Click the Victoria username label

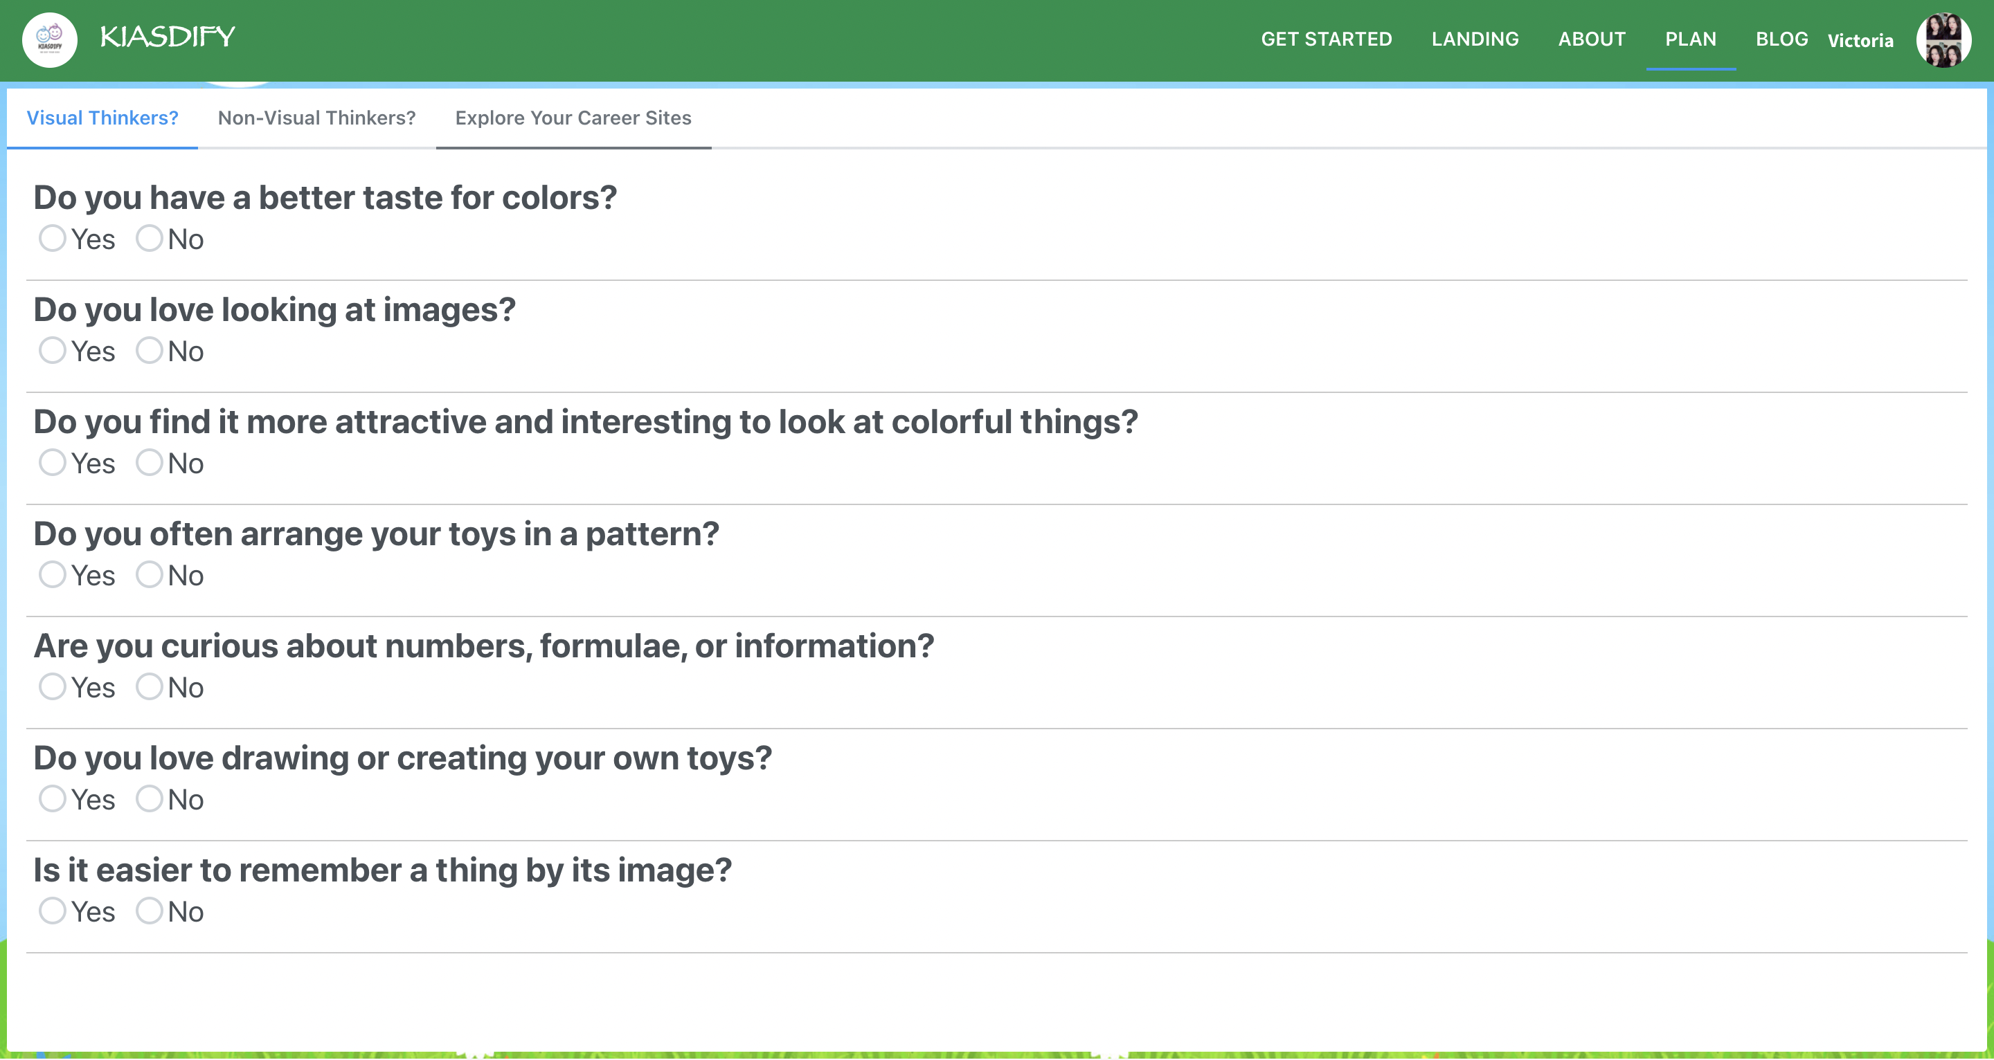pos(1860,40)
